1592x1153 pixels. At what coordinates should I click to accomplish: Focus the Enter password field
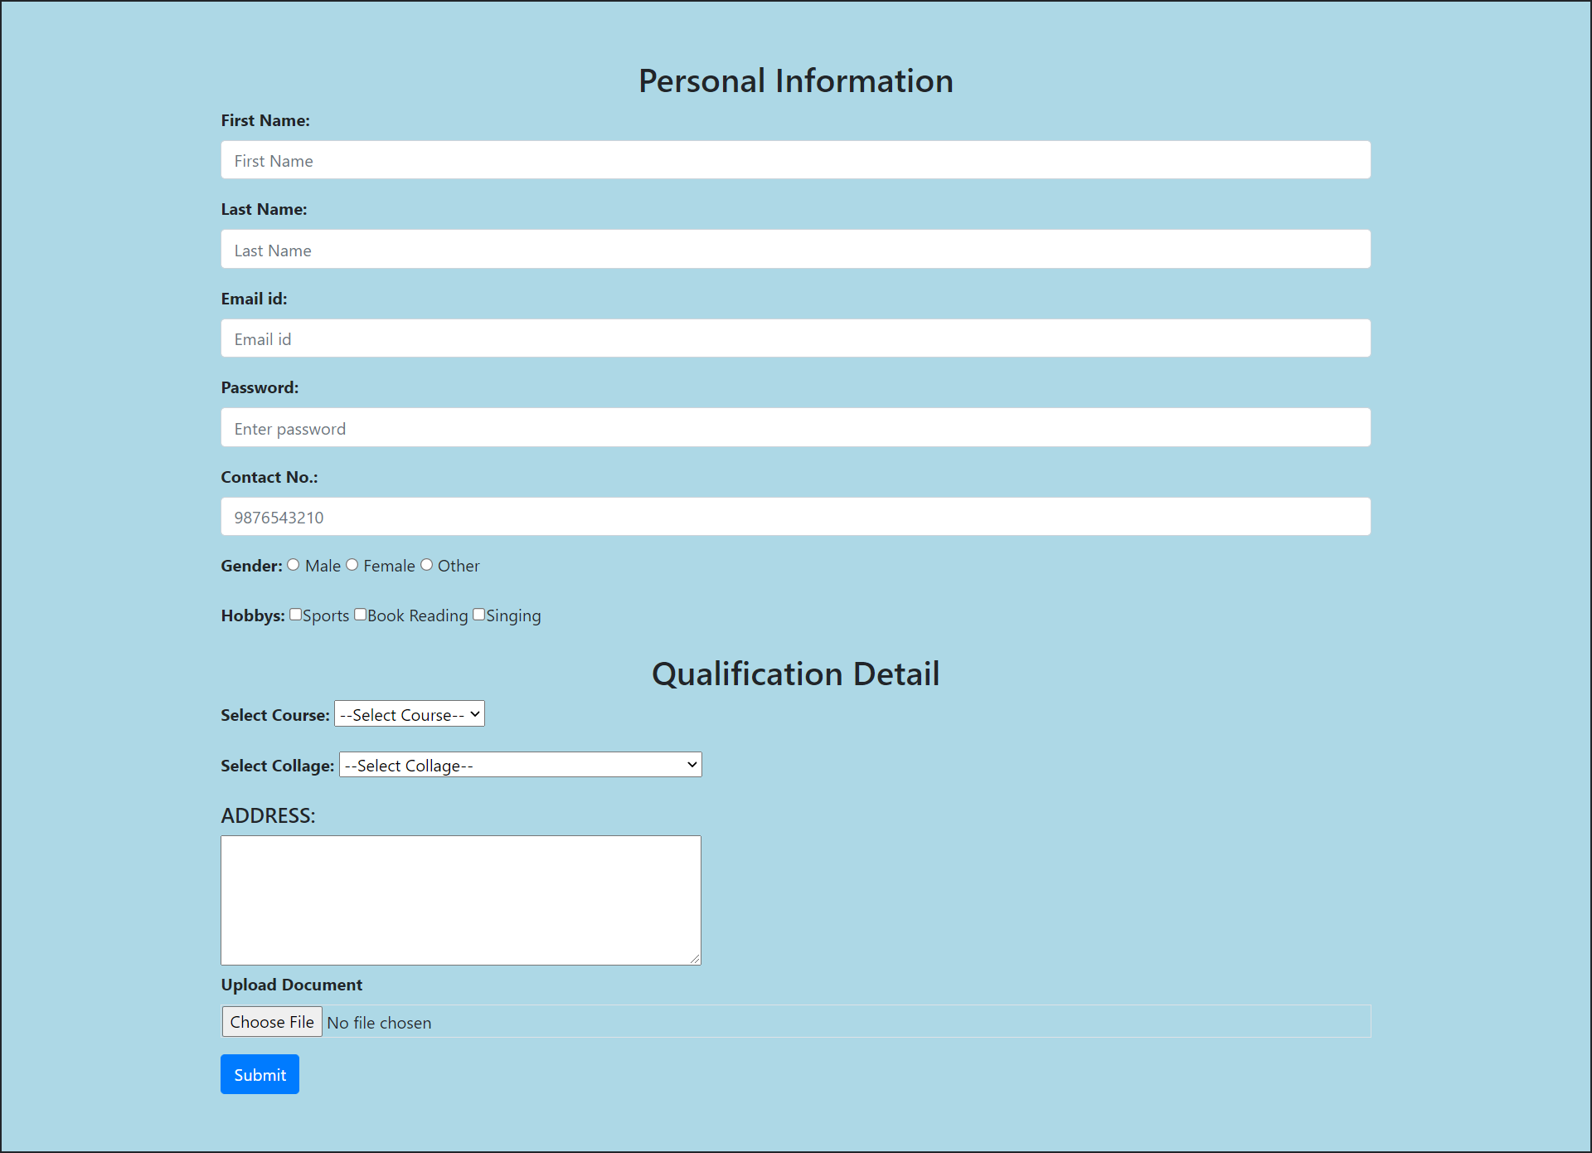pos(794,427)
